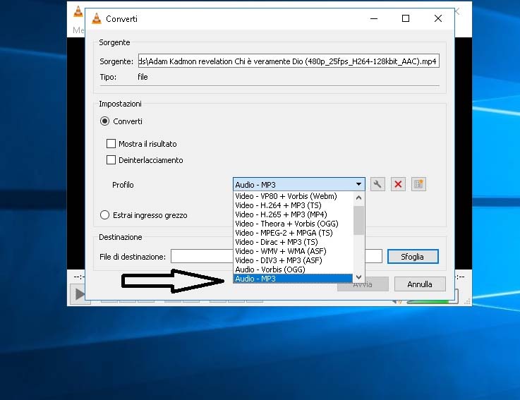Maximize the Converti dialog
This screenshot has width=520, height=400.
click(x=406, y=18)
